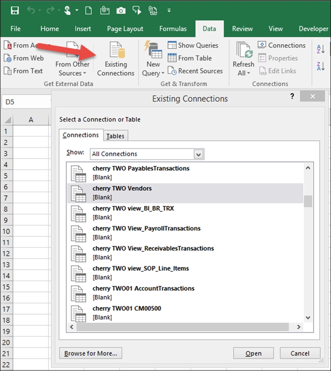Click the horizontal scroll left arrow
Image resolution: width=331 pixels, height=371 pixels.
72,327
